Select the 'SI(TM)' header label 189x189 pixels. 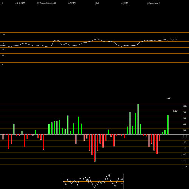(x=72, y=3)
